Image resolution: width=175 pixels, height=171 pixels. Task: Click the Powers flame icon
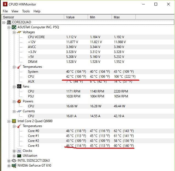[19, 101]
